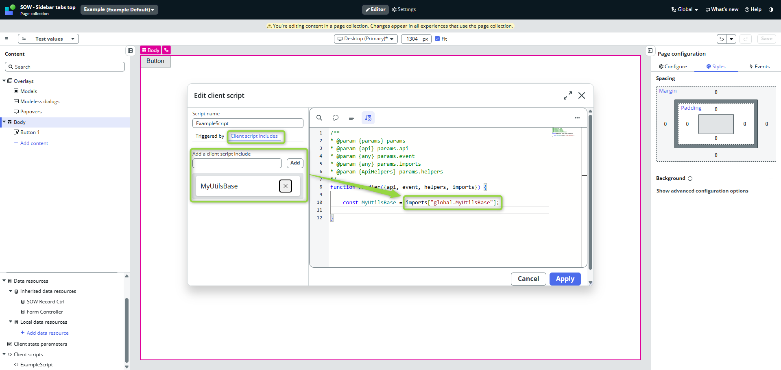
Task: Click the Apply button
Action: coord(565,279)
